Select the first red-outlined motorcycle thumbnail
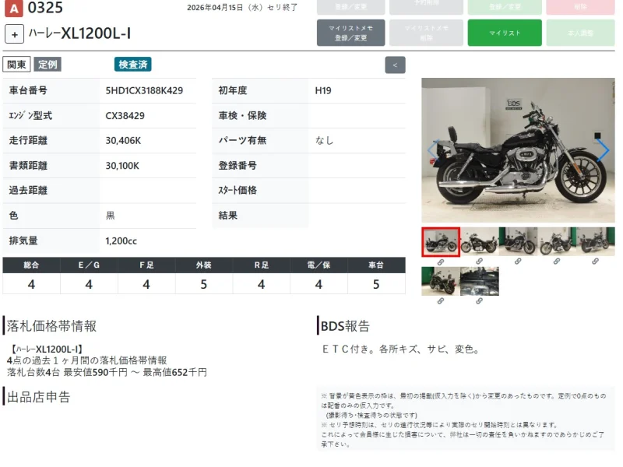The image size is (623, 467). tap(441, 242)
